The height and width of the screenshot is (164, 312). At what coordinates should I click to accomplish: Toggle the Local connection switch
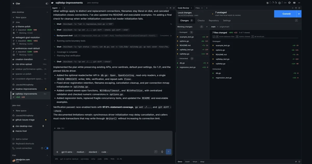[x=47, y=148]
